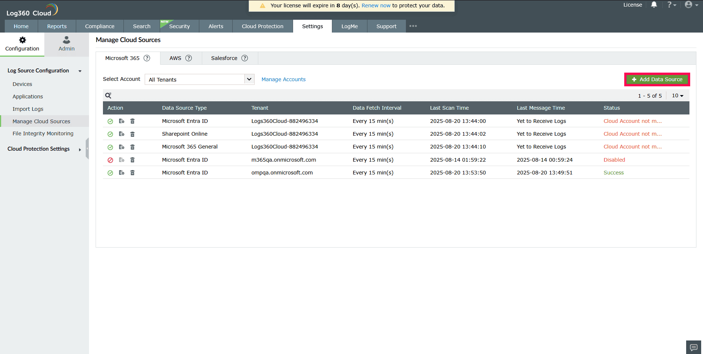Image resolution: width=703 pixels, height=354 pixels.
Task: Change rows per page from 10
Action: [678, 95]
